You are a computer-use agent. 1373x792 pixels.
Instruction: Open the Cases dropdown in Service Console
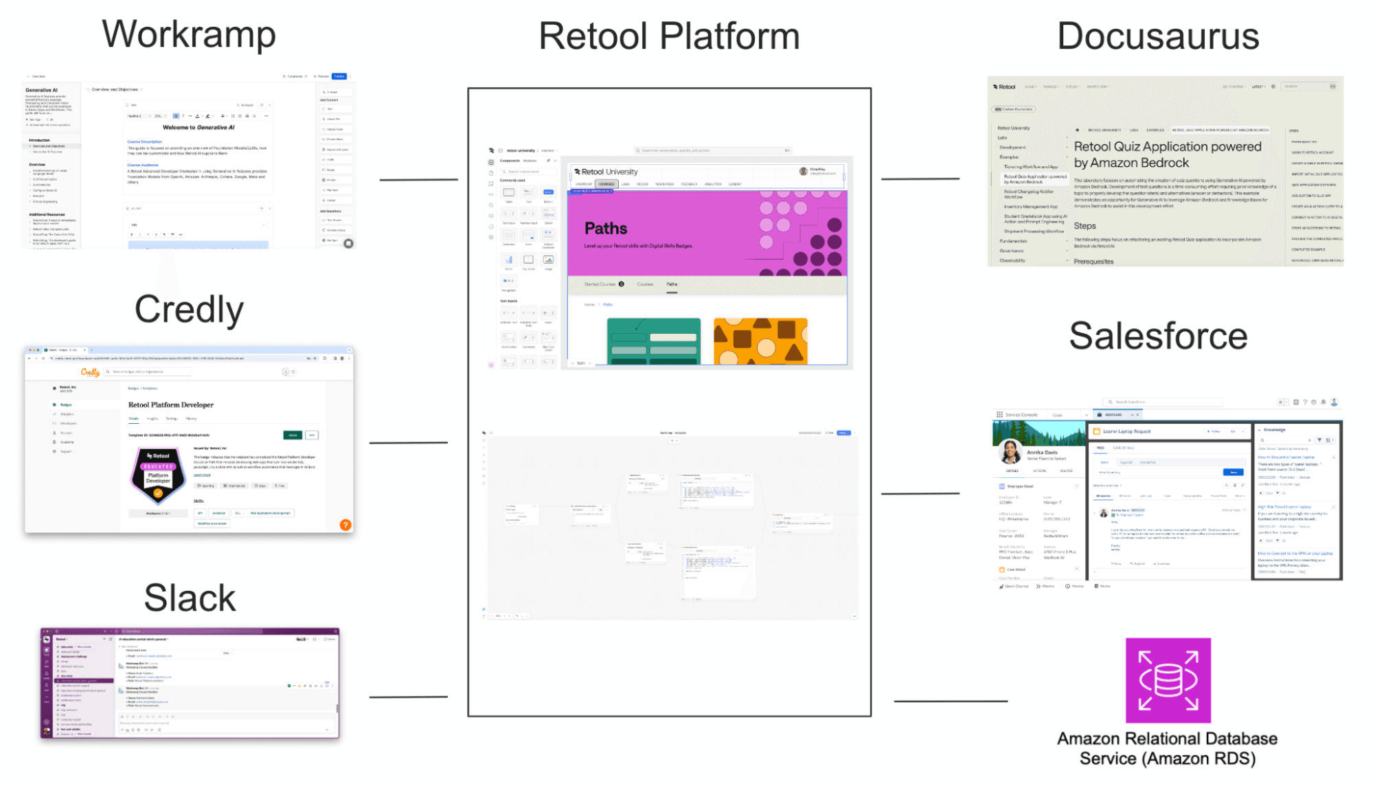click(1086, 415)
